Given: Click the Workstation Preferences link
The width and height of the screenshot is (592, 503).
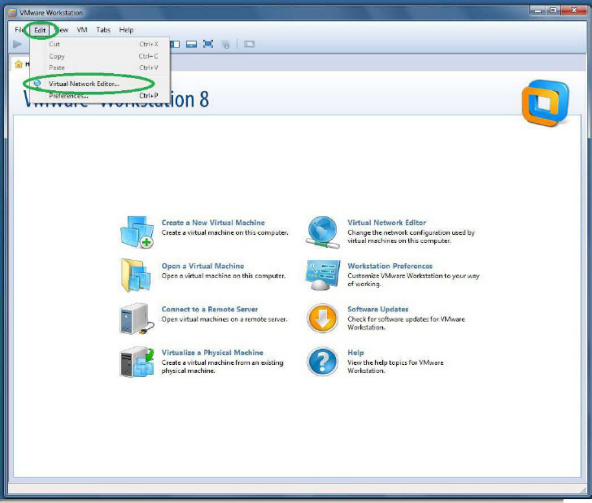Looking at the screenshot, I should pyautogui.click(x=390, y=266).
